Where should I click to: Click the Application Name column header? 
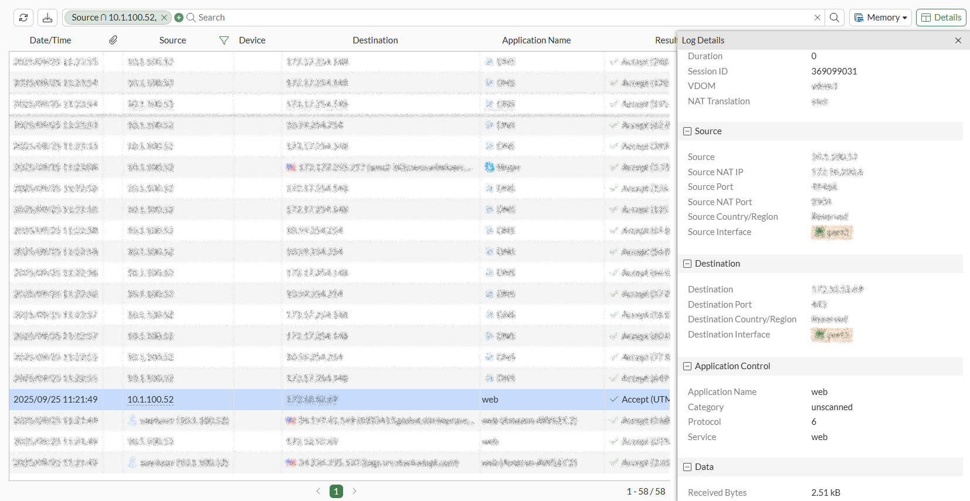[x=536, y=40]
